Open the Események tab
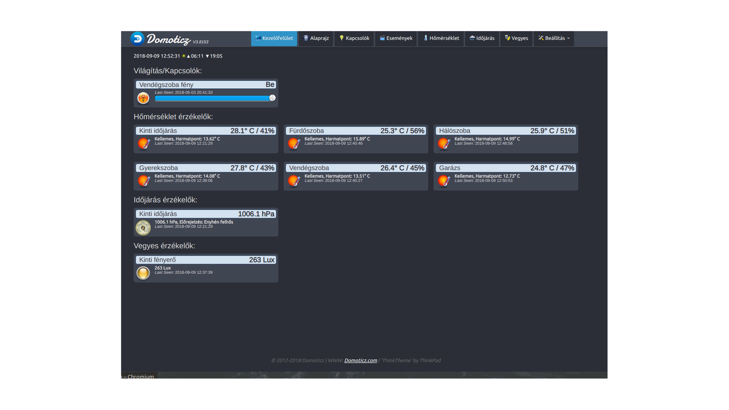The image size is (729, 410). click(396, 38)
